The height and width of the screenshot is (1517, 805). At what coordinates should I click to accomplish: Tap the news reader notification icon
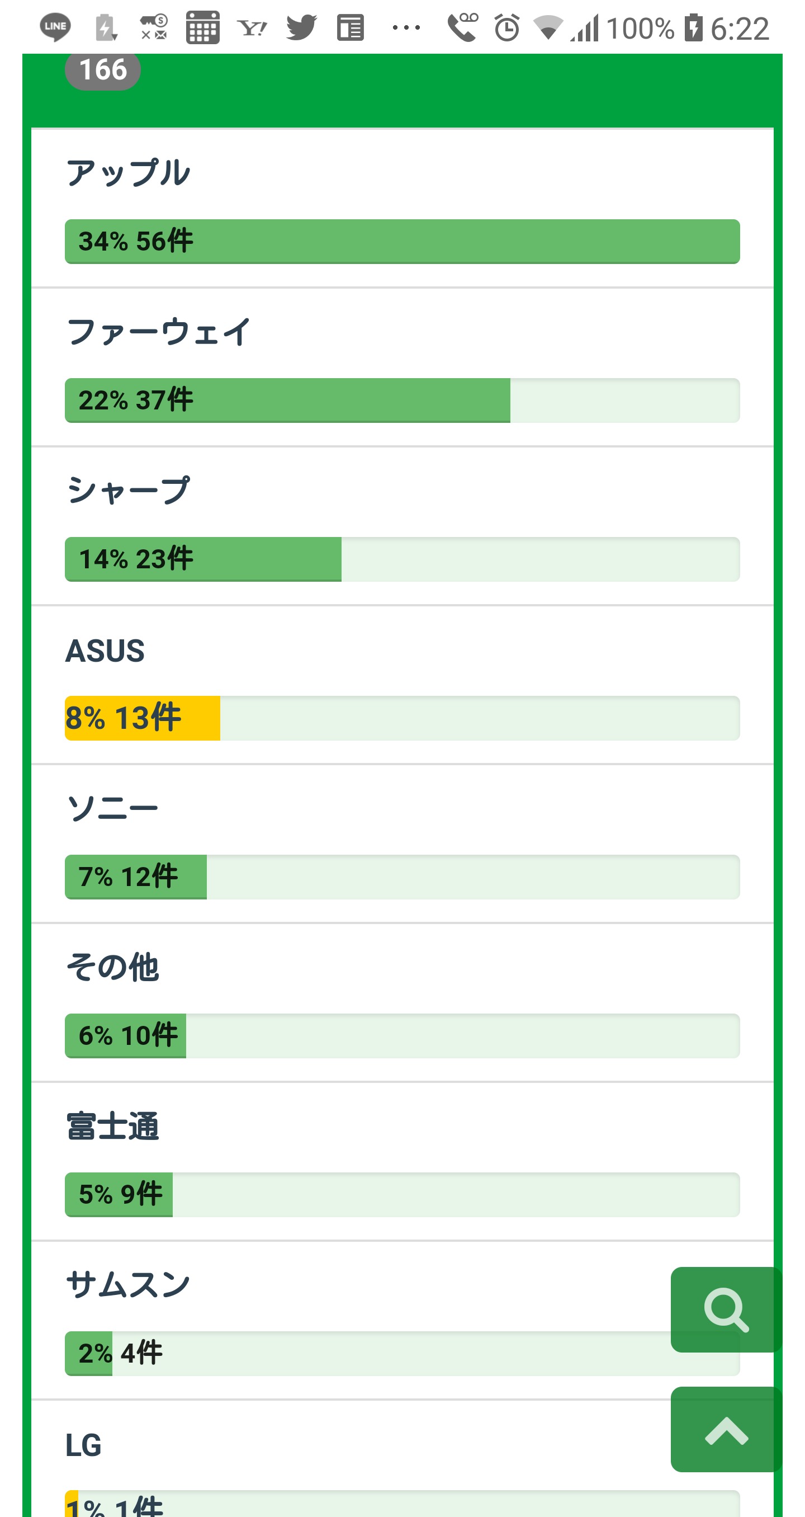pos(351,27)
